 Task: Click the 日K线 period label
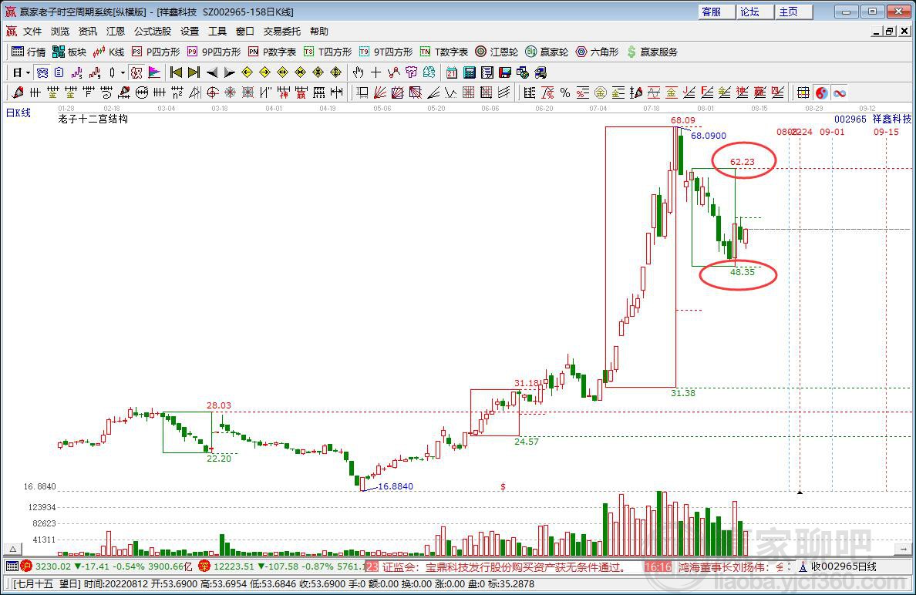point(18,113)
